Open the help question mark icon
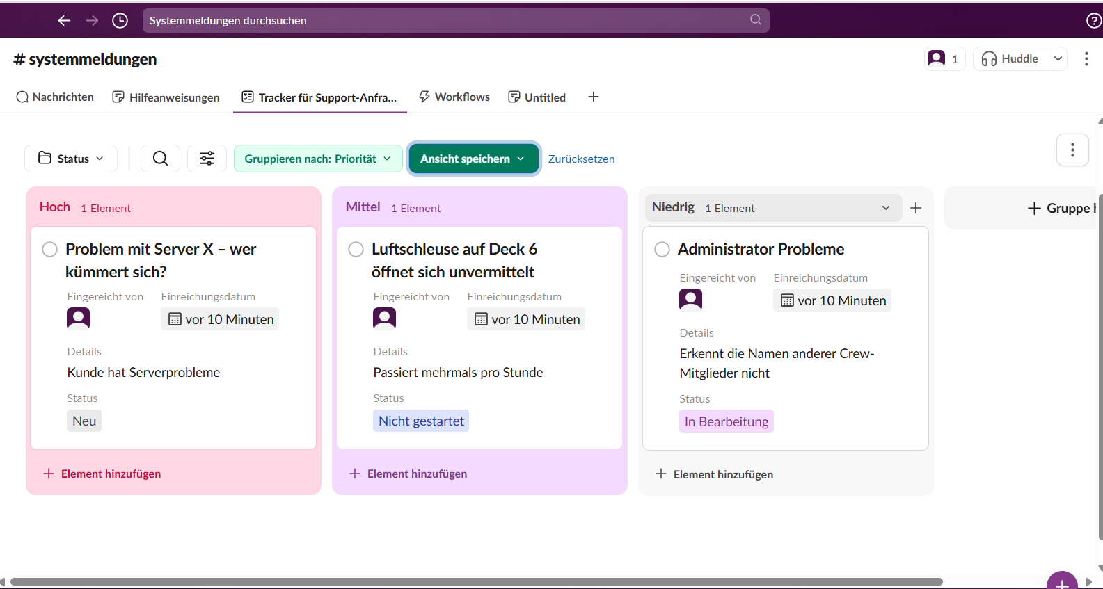The image size is (1103, 589). point(1094,21)
